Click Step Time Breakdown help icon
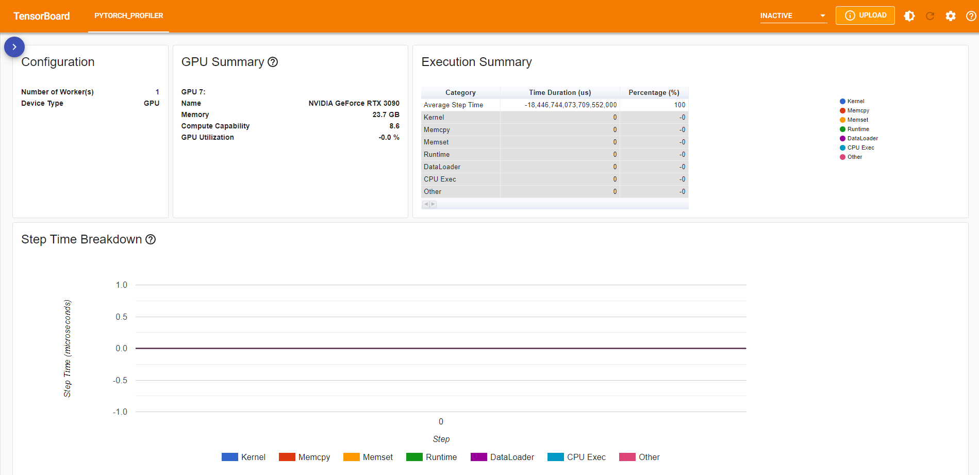979x475 pixels. (x=151, y=239)
